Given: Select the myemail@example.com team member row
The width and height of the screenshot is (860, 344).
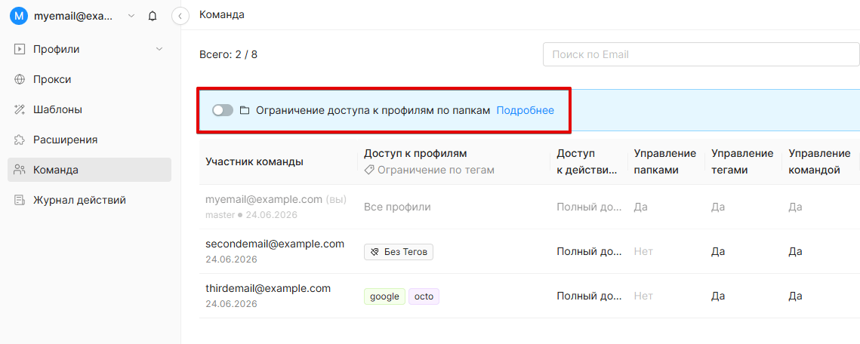Looking at the screenshot, I should (x=529, y=207).
